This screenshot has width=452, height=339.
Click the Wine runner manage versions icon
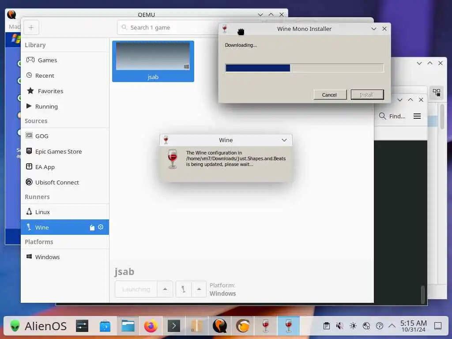coord(92,227)
